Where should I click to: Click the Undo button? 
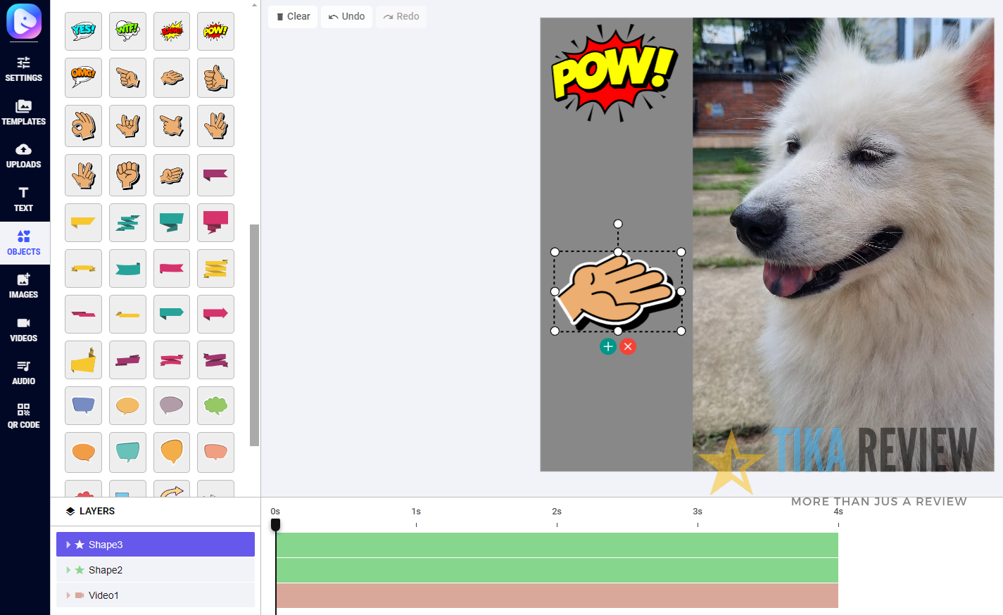(347, 16)
